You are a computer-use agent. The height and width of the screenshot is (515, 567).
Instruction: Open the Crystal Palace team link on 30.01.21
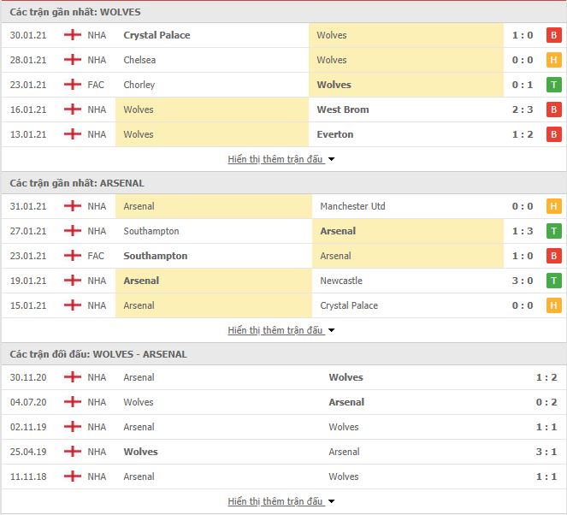(157, 35)
